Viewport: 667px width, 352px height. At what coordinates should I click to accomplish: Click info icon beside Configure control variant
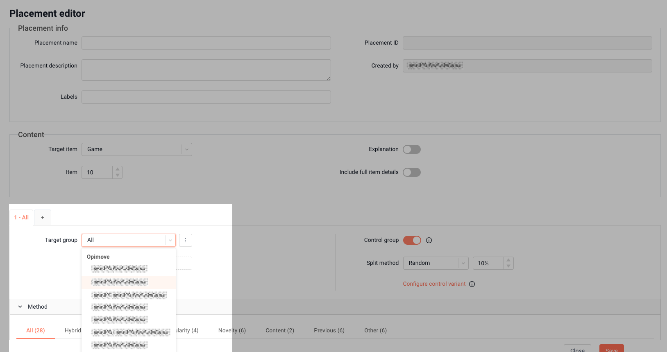472,284
